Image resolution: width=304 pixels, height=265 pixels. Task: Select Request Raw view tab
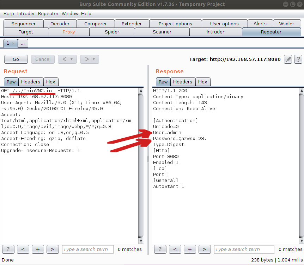(x=11, y=82)
